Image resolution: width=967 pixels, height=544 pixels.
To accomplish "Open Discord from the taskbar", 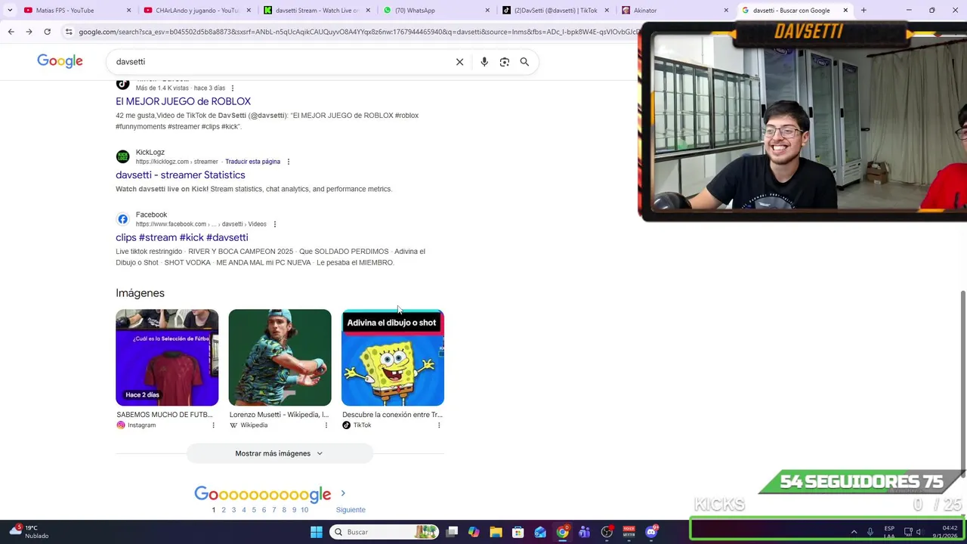I will point(651,532).
